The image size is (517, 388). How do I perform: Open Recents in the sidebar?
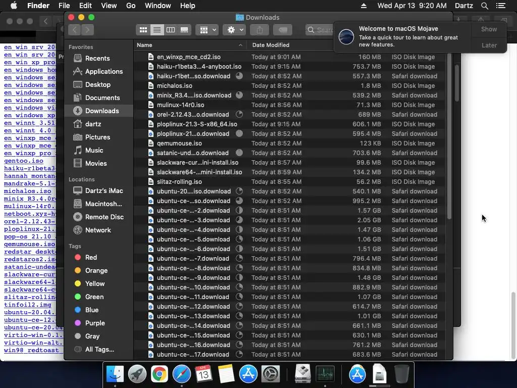pos(97,59)
